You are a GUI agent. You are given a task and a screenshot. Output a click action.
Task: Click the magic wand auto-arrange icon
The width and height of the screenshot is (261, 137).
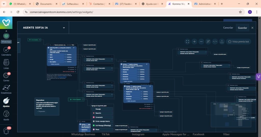click(x=208, y=42)
